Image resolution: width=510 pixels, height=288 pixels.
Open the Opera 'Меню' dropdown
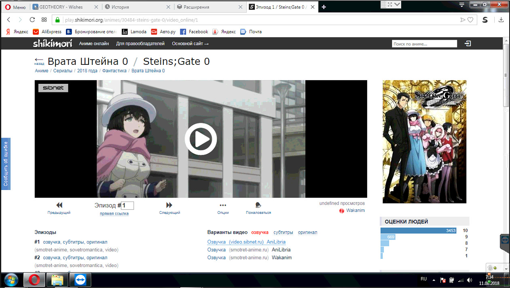pyautogui.click(x=15, y=7)
